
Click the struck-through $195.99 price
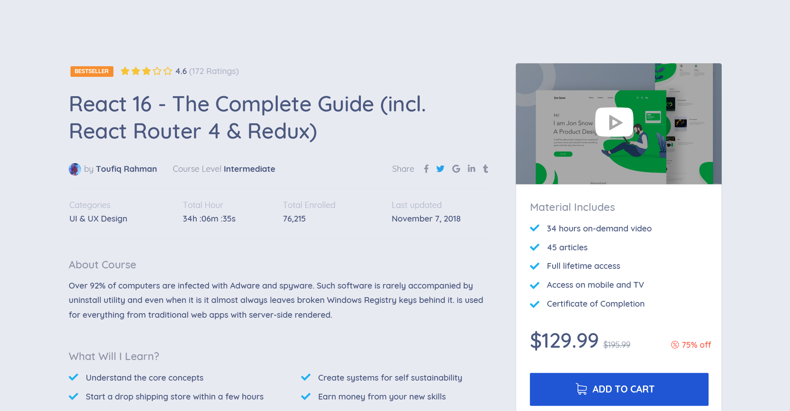pyautogui.click(x=617, y=345)
